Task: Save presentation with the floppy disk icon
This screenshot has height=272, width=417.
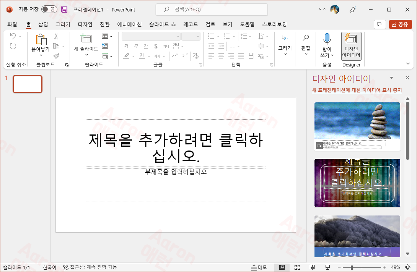Action: click(64, 10)
